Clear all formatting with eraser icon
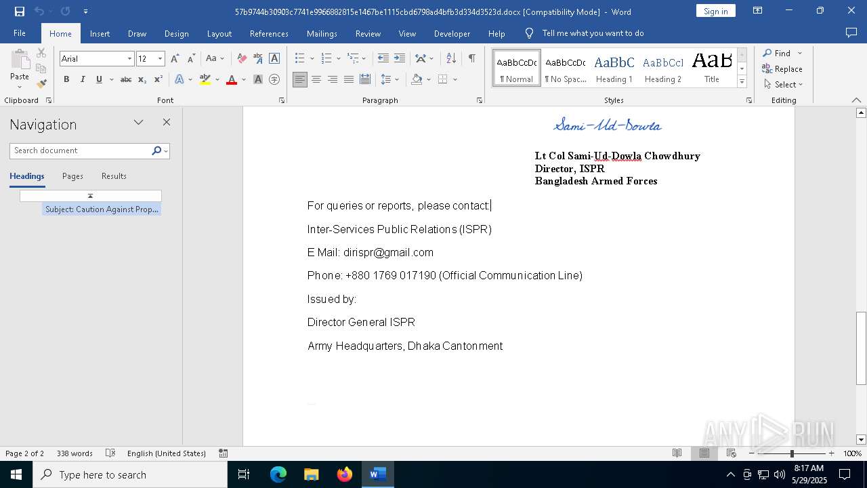 pyautogui.click(x=242, y=59)
